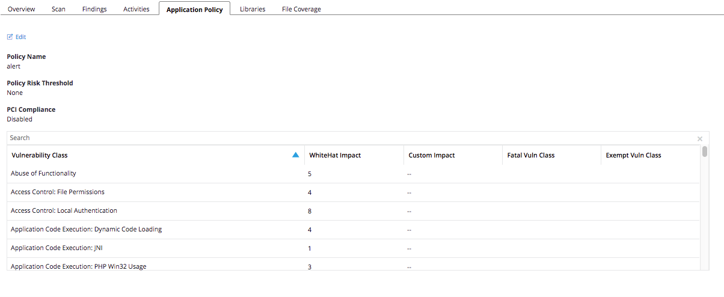Select the Abuse of Functionality row
The height and width of the screenshot is (297, 724).
tap(354, 174)
